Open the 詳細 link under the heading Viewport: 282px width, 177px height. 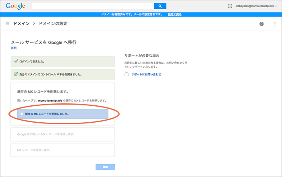pyautogui.click(x=14, y=48)
